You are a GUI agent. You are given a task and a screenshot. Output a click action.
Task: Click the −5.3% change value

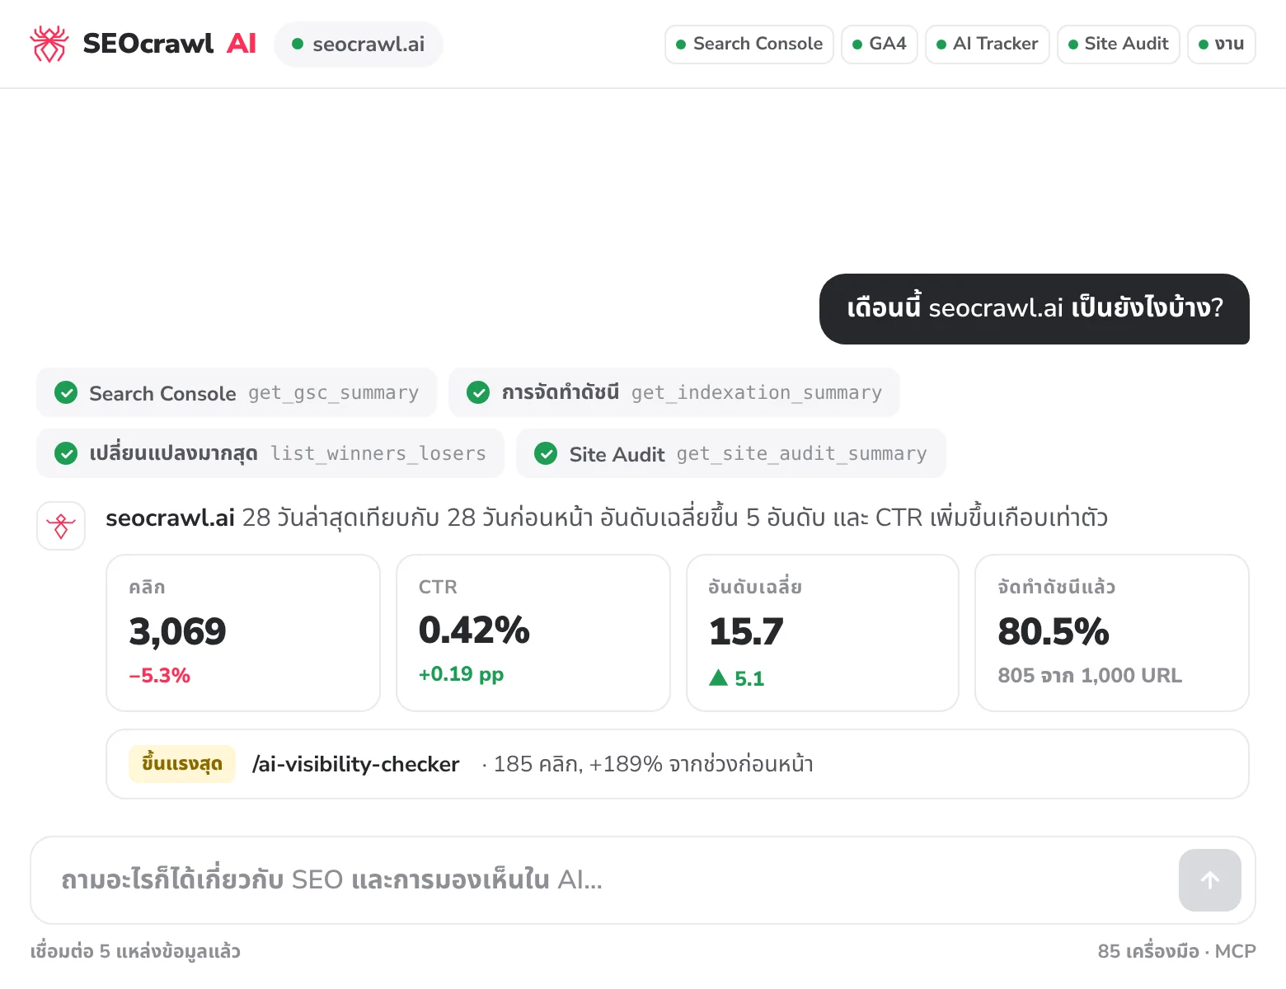[x=159, y=676]
